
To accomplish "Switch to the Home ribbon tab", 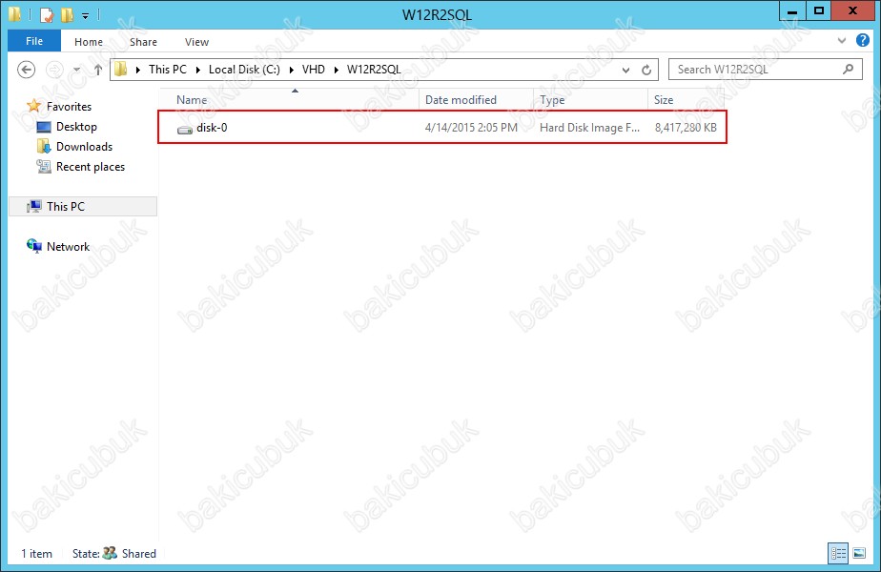I will pos(89,42).
